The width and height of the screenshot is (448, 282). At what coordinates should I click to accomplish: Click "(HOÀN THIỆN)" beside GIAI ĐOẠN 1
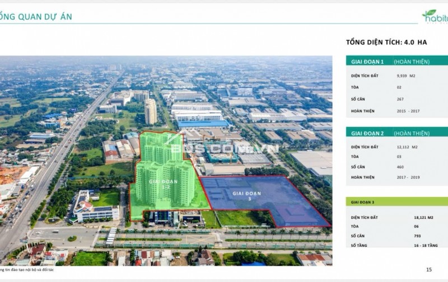click(x=412, y=62)
